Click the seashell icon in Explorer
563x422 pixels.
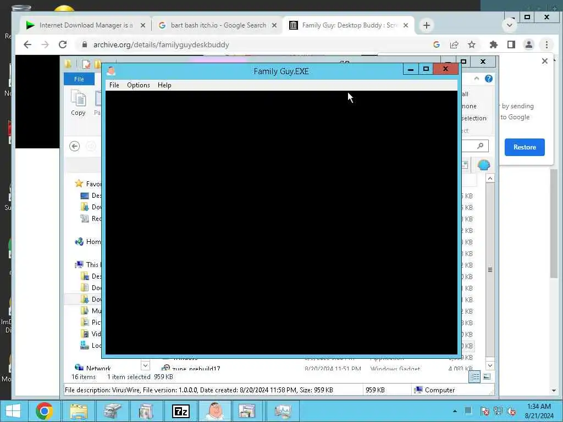[484, 165]
